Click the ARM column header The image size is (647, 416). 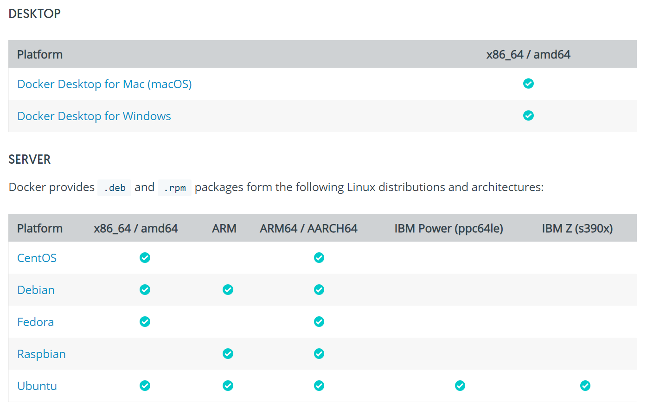(x=224, y=229)
